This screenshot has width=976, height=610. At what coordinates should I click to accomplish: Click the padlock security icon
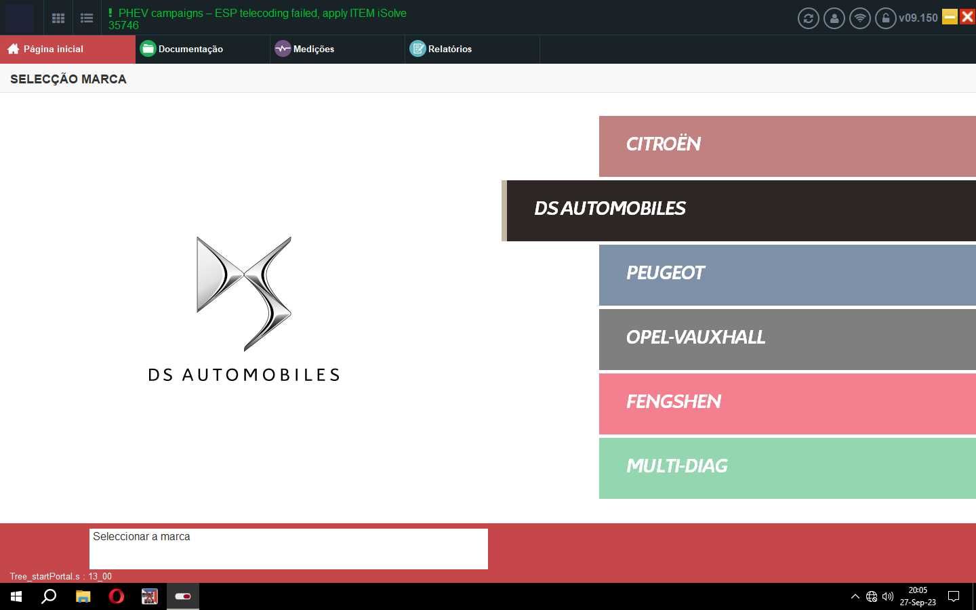[x=886, y=18]
